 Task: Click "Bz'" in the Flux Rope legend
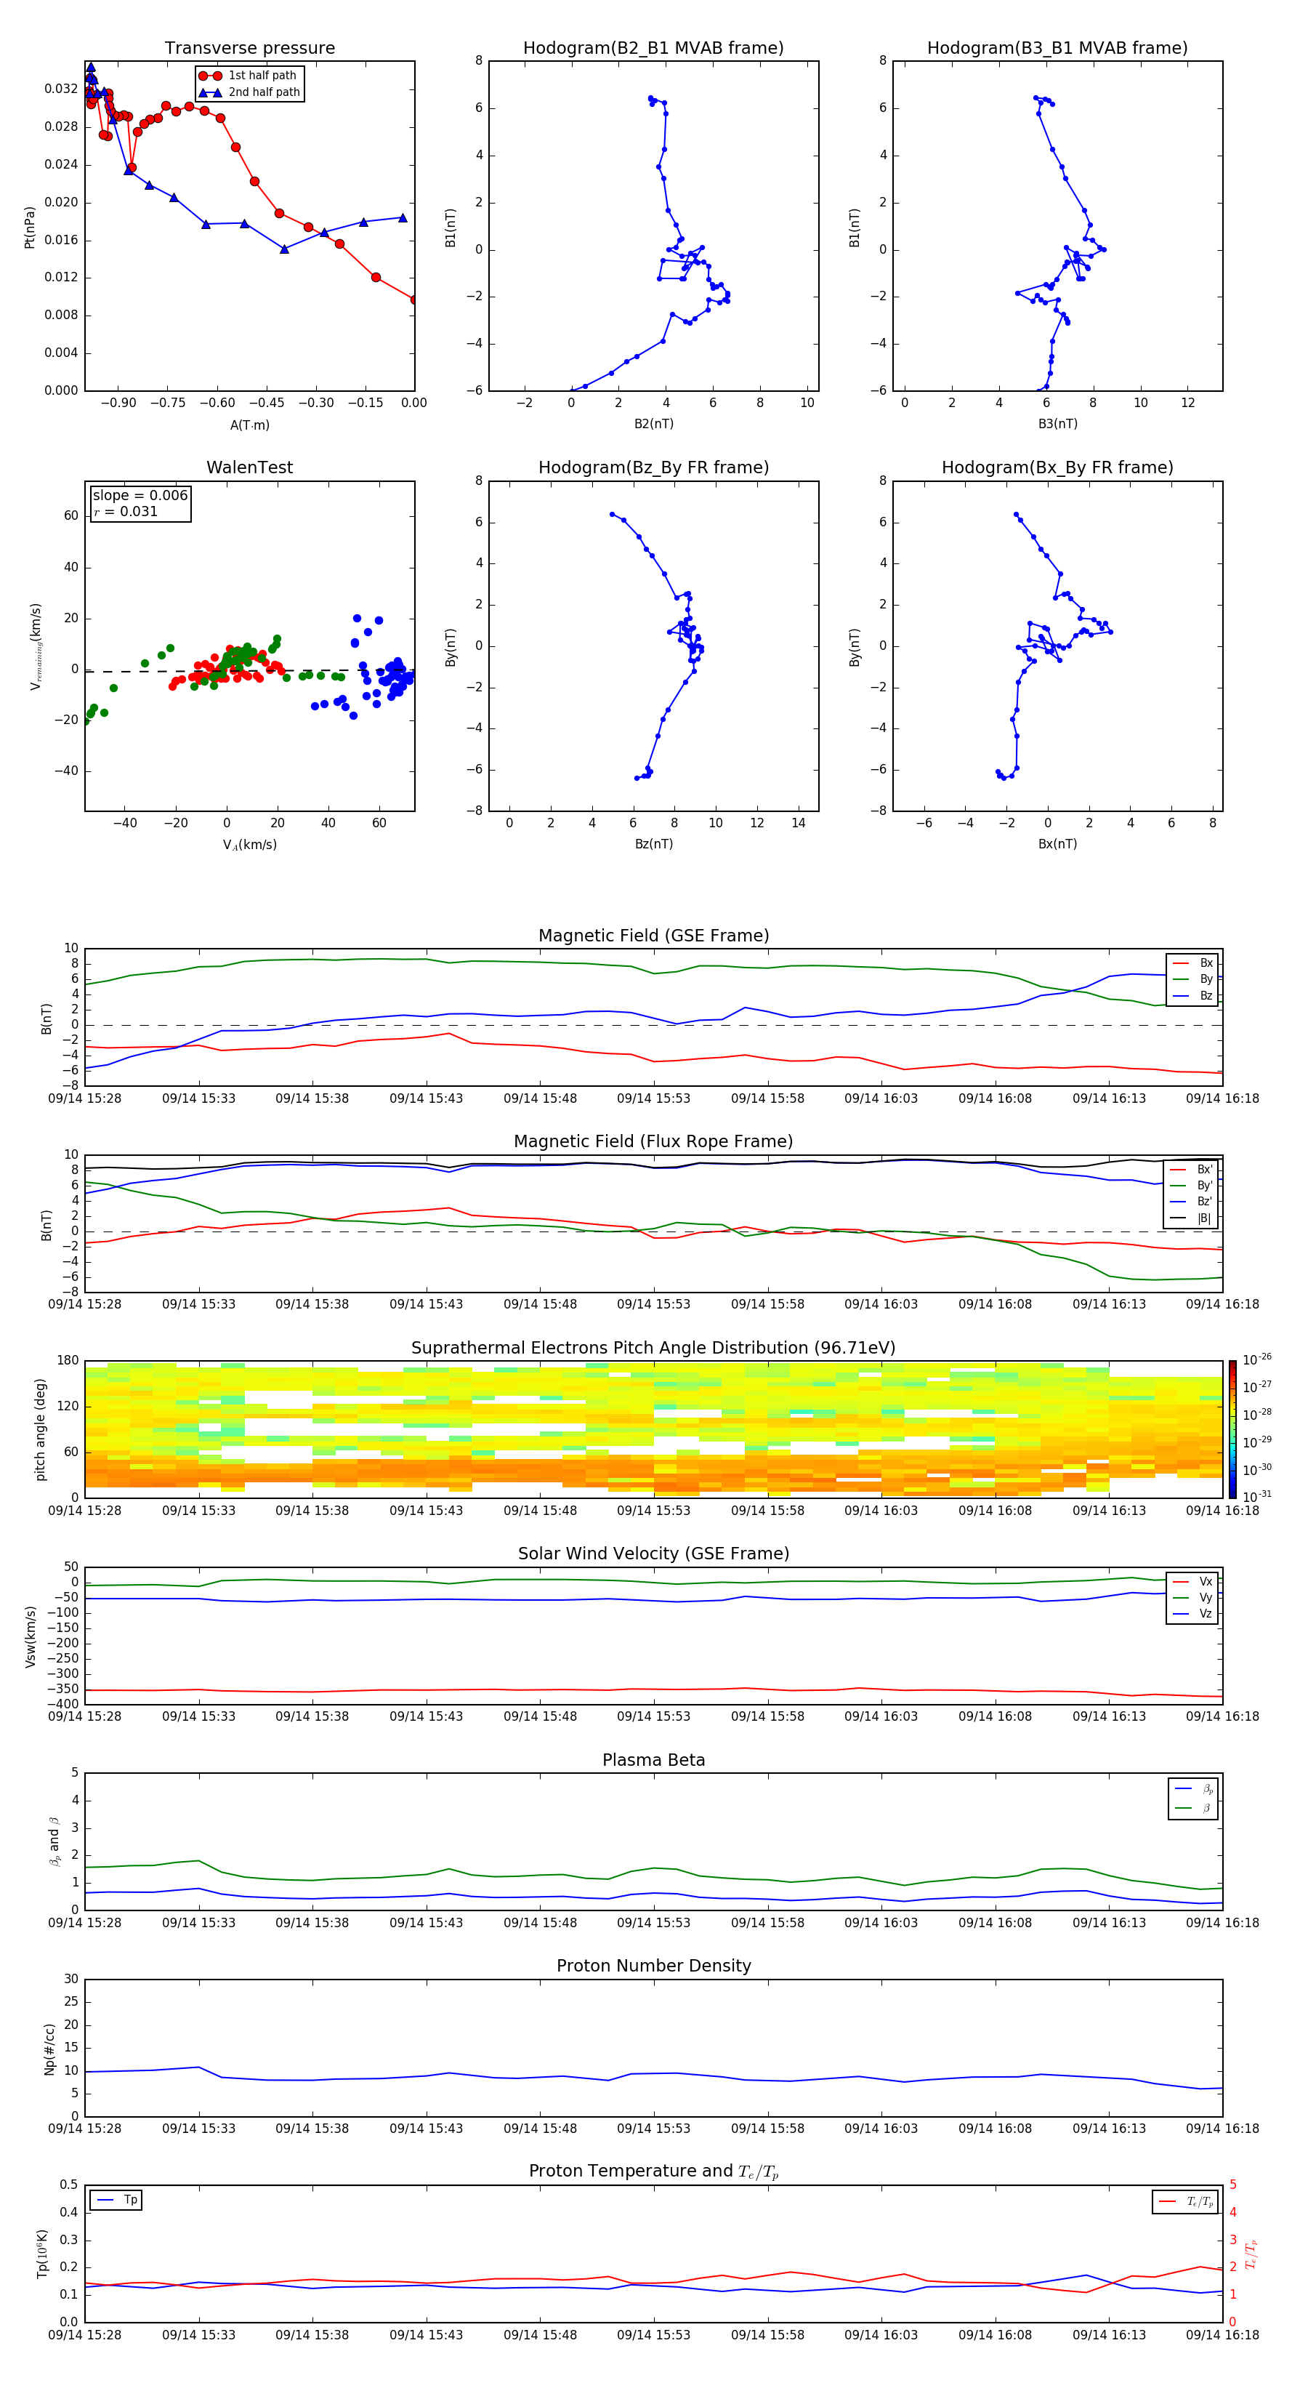(1192, 1202)
